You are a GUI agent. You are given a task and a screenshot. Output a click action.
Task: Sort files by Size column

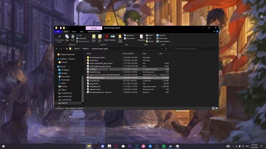click(x=164, y=53)
